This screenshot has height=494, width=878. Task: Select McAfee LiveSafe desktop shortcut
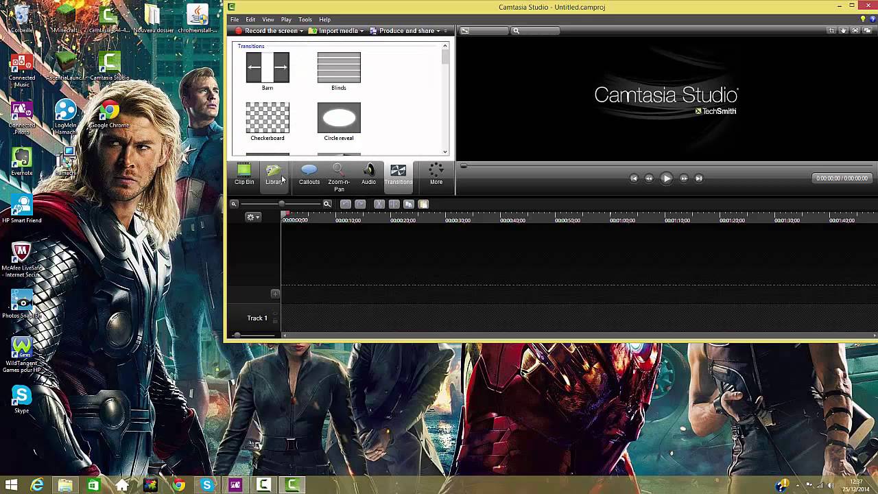tap(21, 259)
